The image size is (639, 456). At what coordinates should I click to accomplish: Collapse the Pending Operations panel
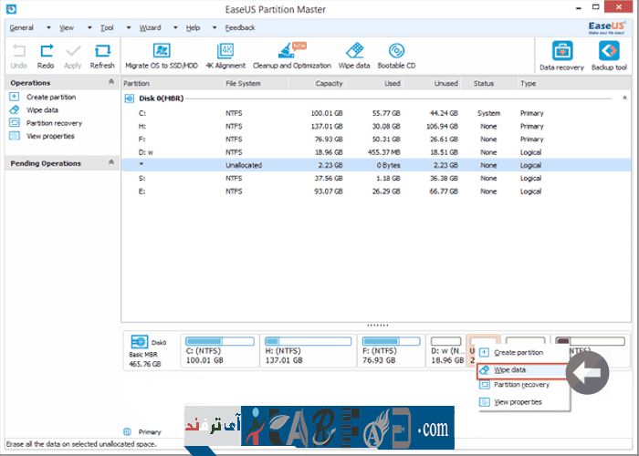[111, 163]
